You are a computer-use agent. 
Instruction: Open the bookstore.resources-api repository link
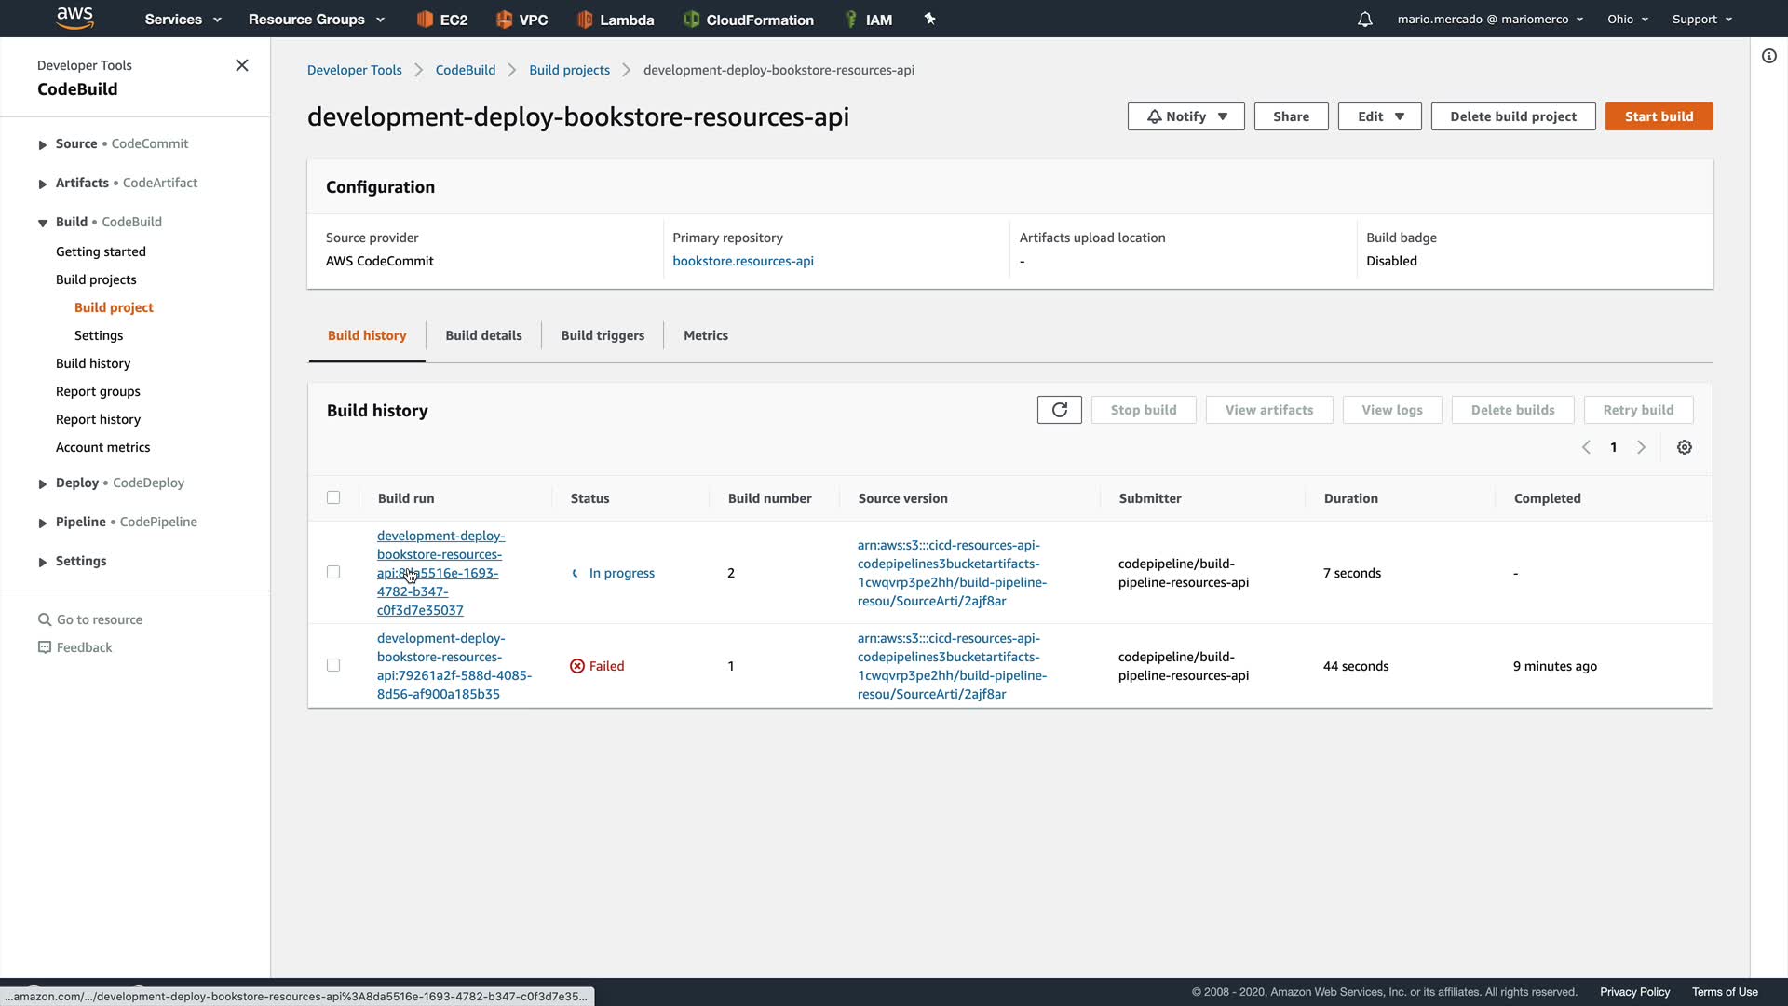[x=742, y=261]
